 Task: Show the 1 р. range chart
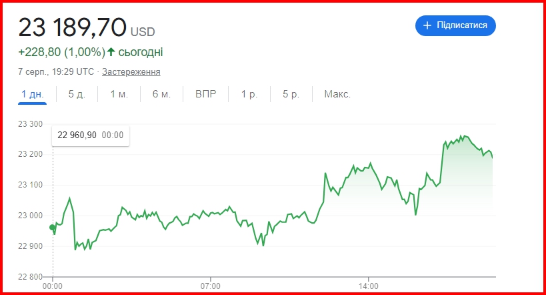pyautogui.click(x=249, y=94)
